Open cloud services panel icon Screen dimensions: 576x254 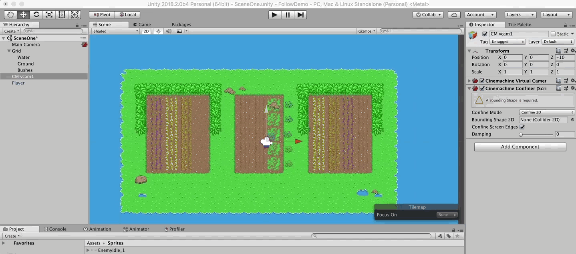pyautogui.click(x=454, y=15)
